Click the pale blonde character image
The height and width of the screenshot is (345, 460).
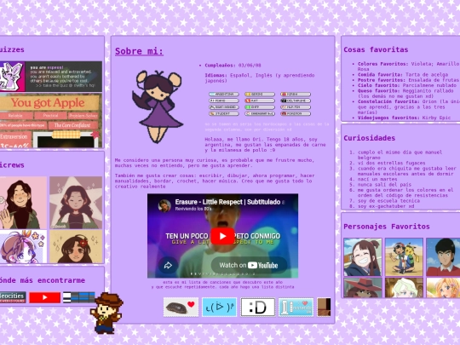404,288
